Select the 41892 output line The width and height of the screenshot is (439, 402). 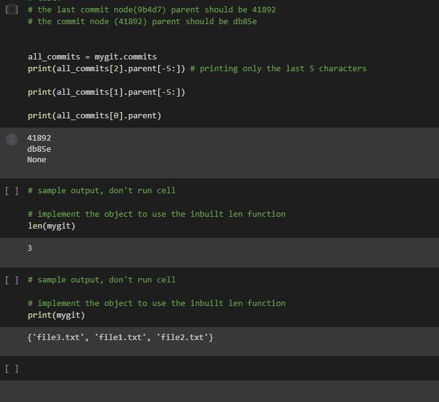(39, 138)
